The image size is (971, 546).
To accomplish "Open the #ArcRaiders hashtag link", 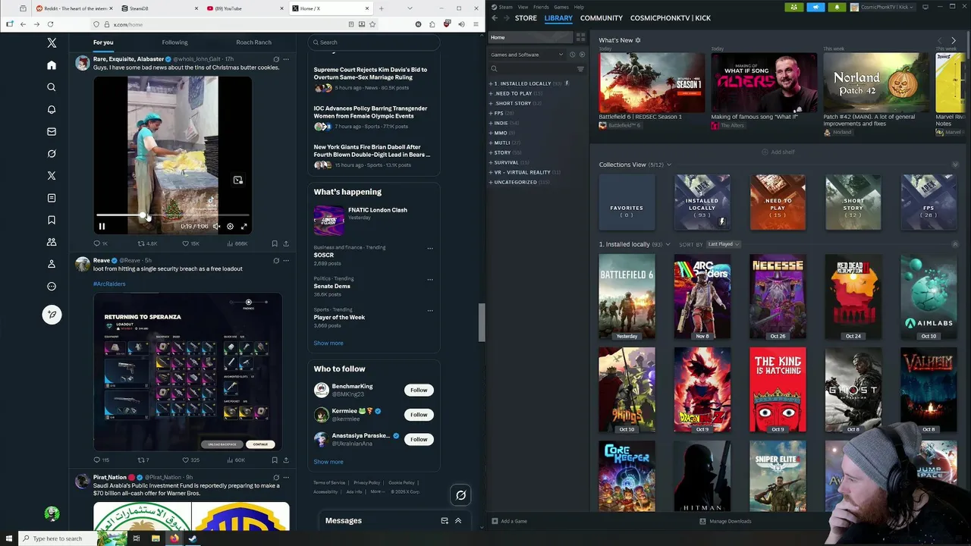I will click(x=109, y=284).
